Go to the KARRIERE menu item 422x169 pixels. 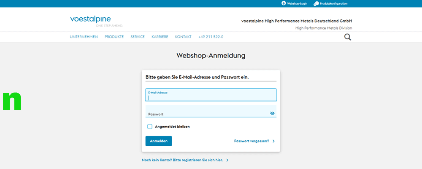pos(160,37)
